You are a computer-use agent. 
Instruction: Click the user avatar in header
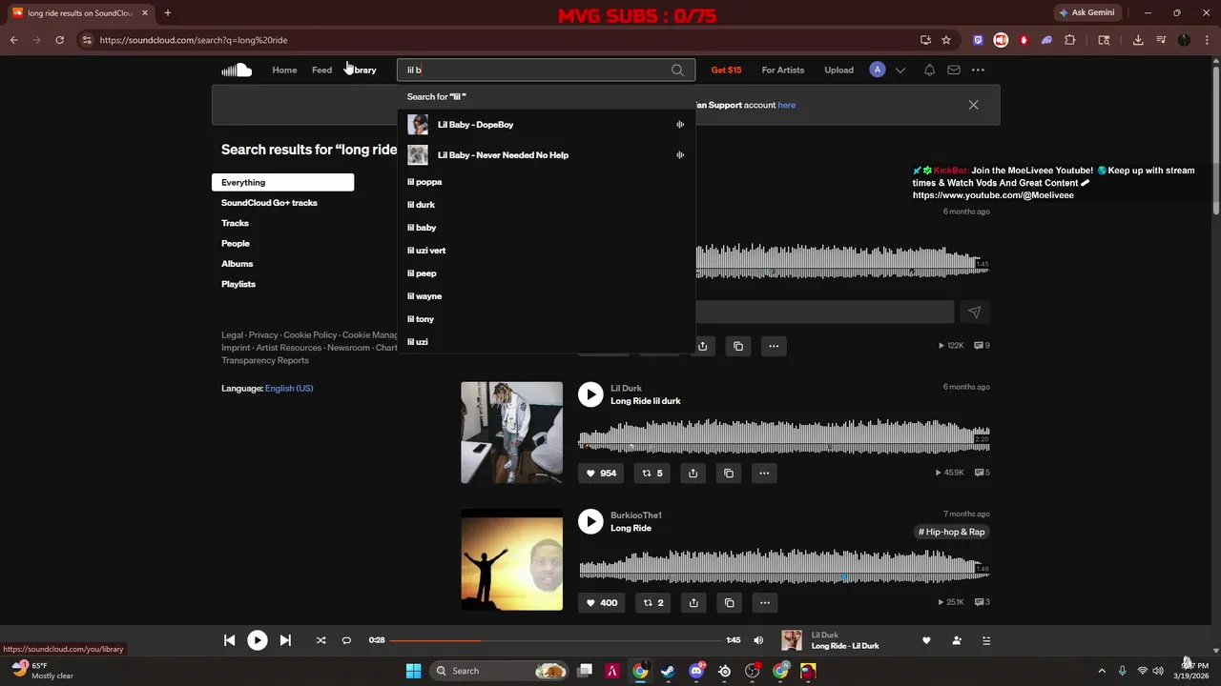878,70
